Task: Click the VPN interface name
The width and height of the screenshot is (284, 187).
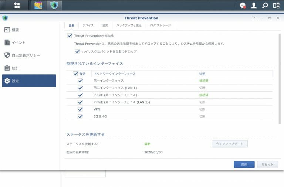Action: click(97, 109)
